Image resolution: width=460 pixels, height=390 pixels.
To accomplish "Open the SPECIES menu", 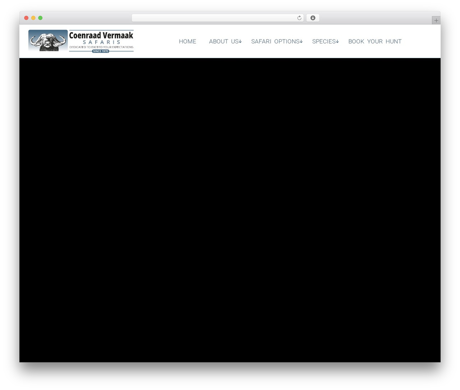I will pyautogui.click(x=324, y=41).
